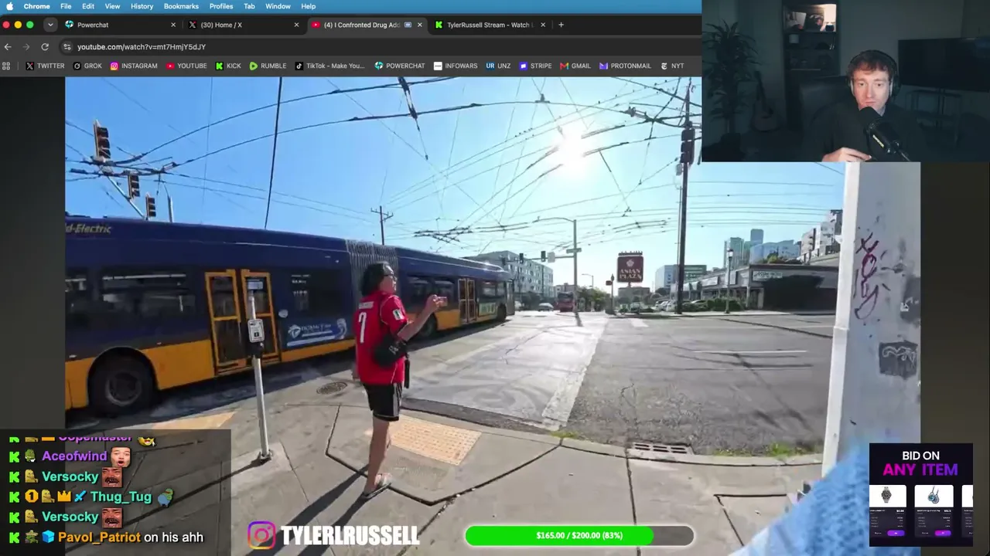Open the History menu

click(142, 6)
